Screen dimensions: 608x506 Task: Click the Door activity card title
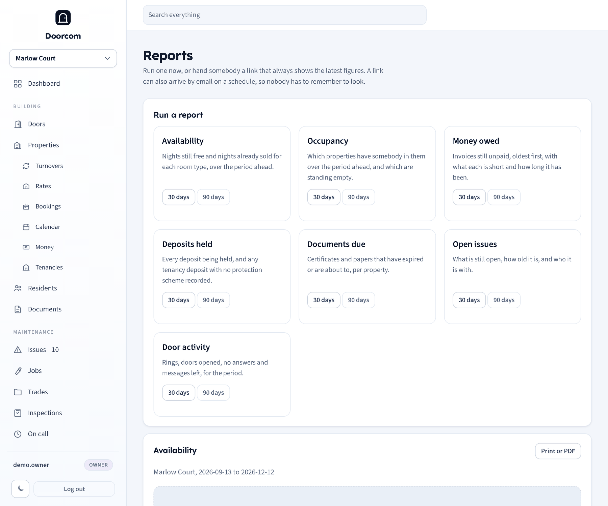tap(186, 347)
